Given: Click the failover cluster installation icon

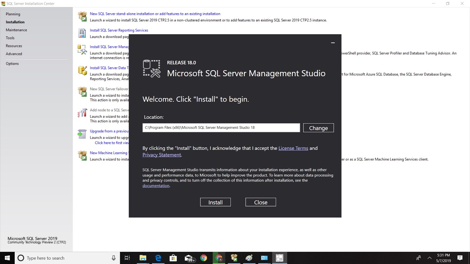Looking at the screenshot, I should [x=82, y=92].
